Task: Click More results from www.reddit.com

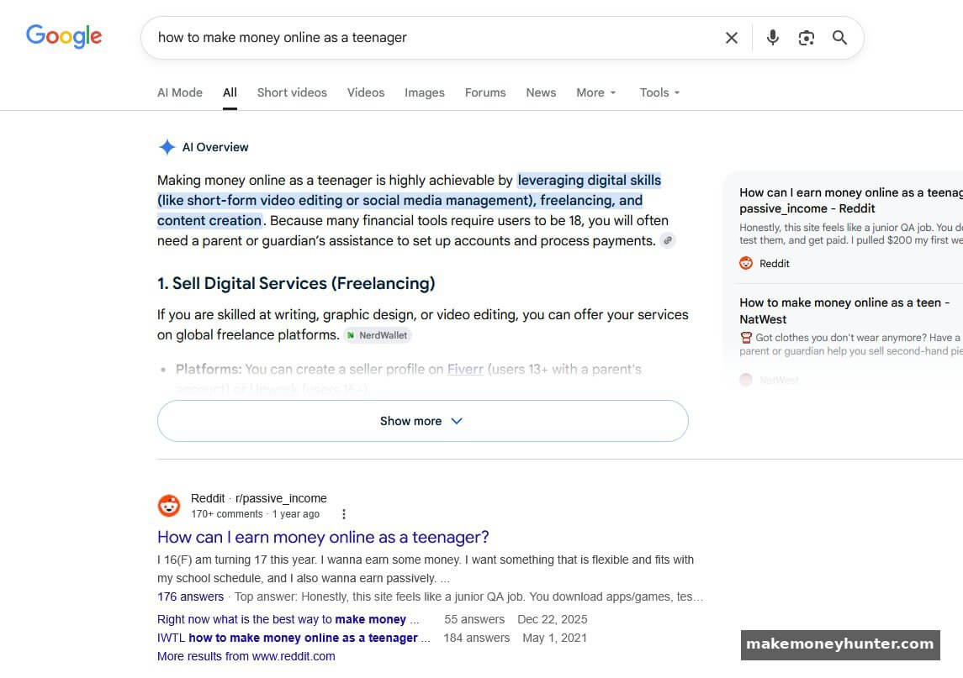Action: [246, 656]
